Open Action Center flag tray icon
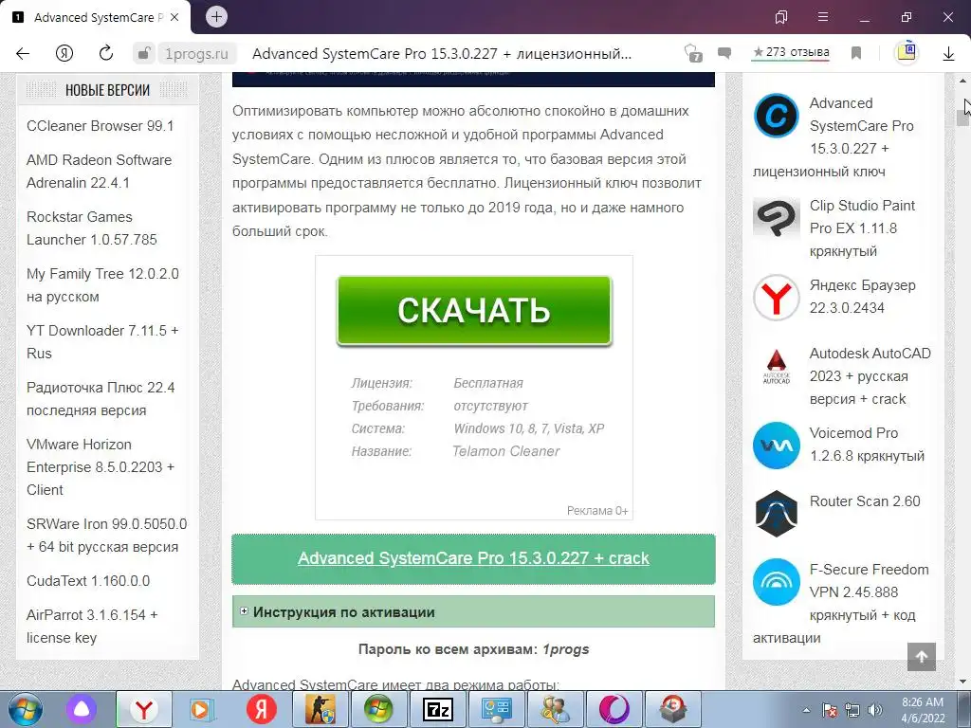Image resolution: width=971 pixels, height=728 pixels. (830, 710)
